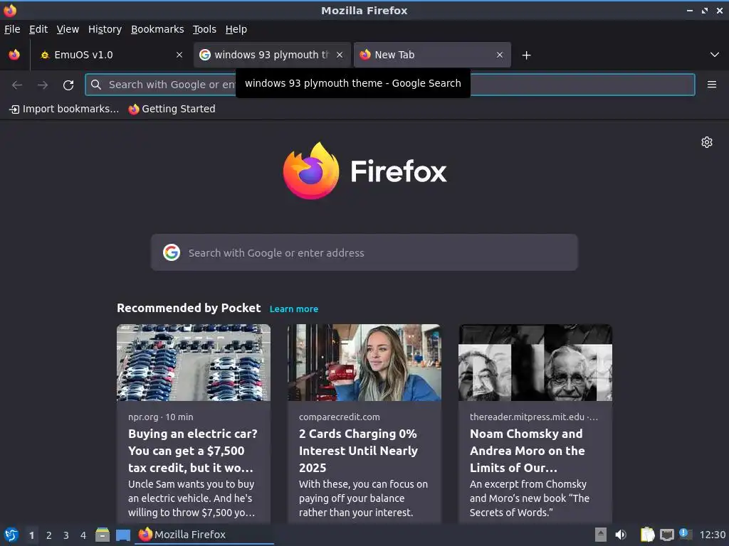
Task: Open the File menu
Action: point(12,29)
